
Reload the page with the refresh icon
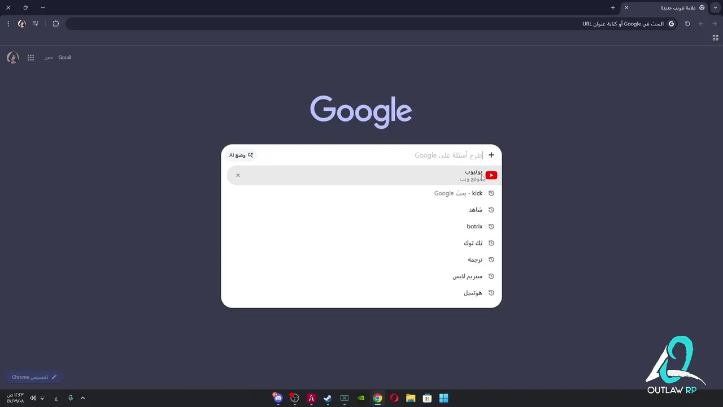point(687,24)
